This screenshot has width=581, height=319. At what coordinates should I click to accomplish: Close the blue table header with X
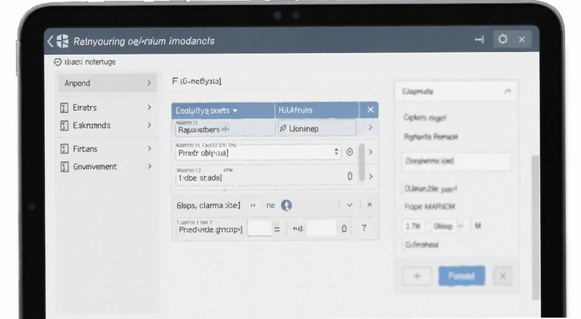coord(370,109)
